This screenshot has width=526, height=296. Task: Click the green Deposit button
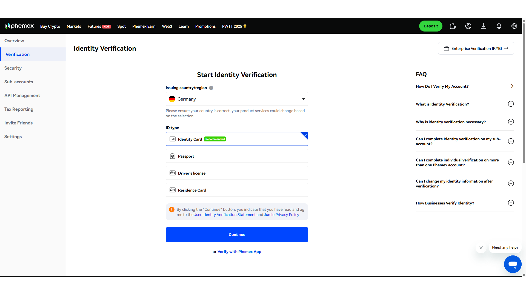[431, 26]
